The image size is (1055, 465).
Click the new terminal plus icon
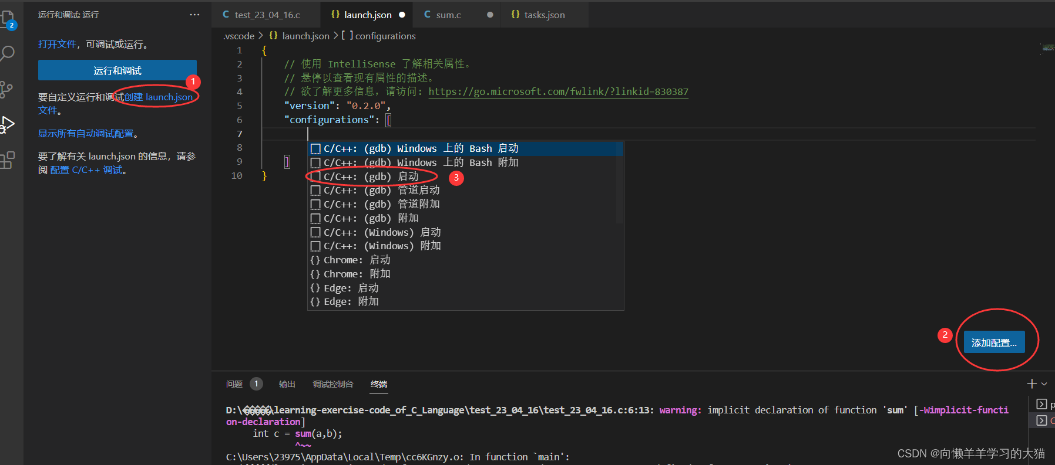click(x=1032, y=383)
